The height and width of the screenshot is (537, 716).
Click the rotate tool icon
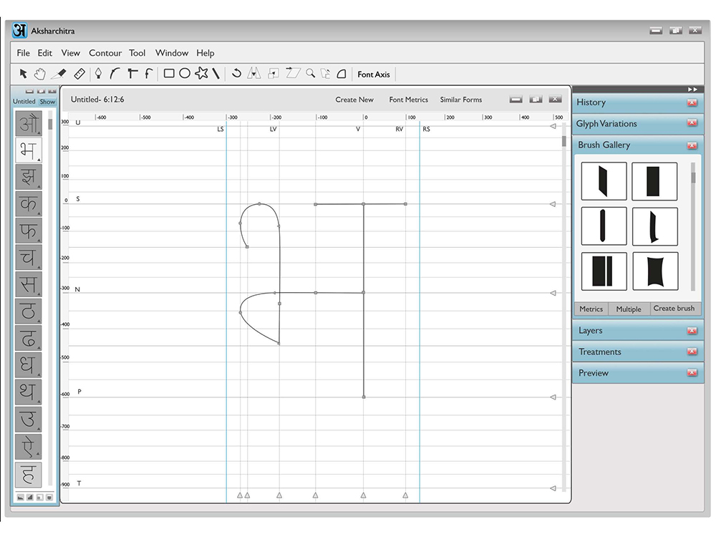(236, 73)
